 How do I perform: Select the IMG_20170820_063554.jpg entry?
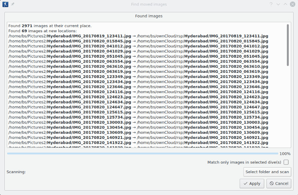pos(138,62)
